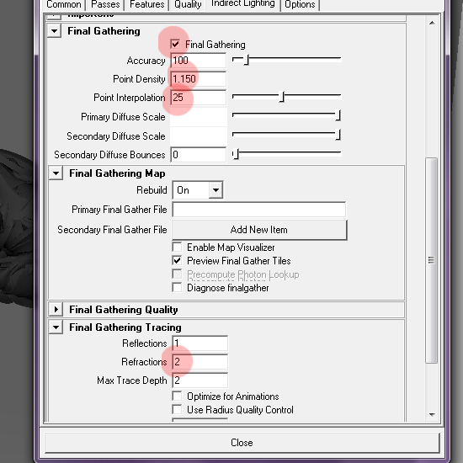The width and height of the screenshot is (463, 463).
Task: Switch to the Quality tab
Action: tap(188, 4)
